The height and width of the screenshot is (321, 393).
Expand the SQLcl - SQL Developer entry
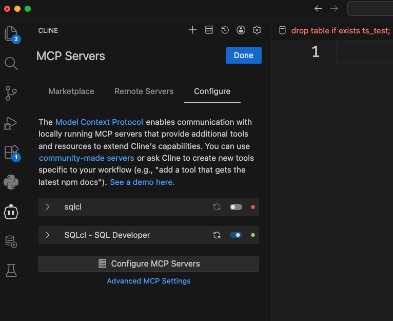[x=48, y=235]
